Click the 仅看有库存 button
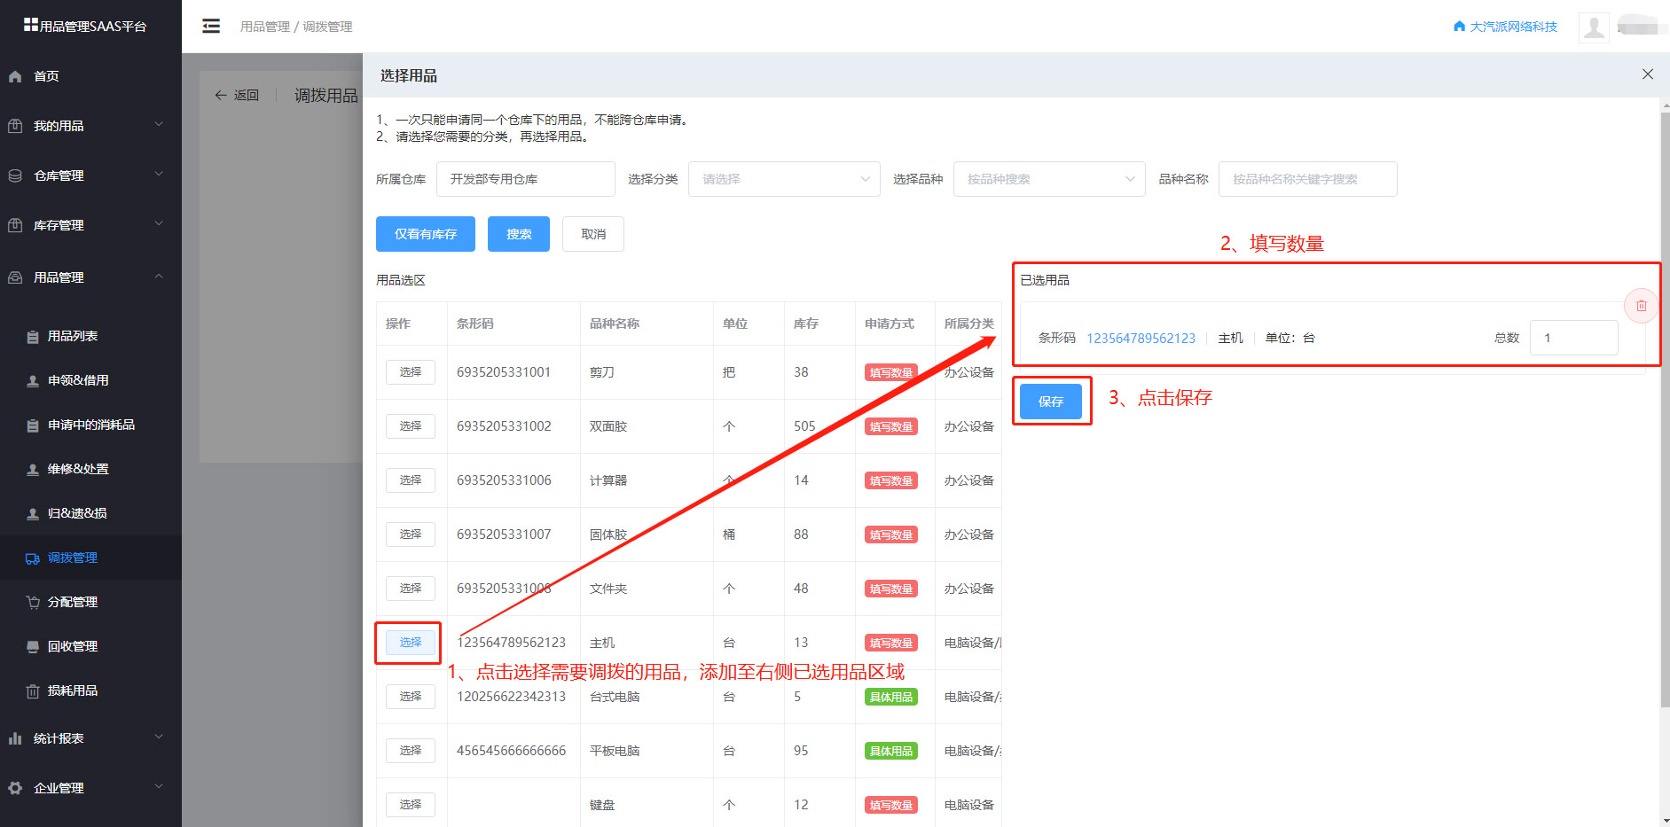 (426, 234)
